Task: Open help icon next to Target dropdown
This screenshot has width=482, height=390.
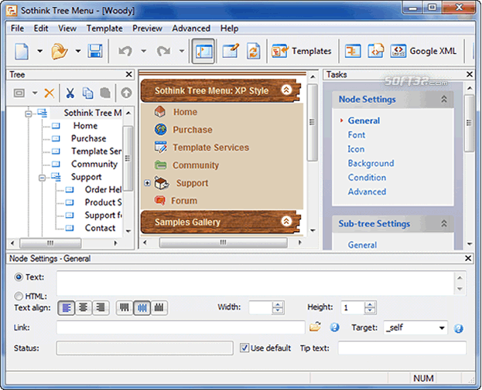Action: [x=458, y=329]
